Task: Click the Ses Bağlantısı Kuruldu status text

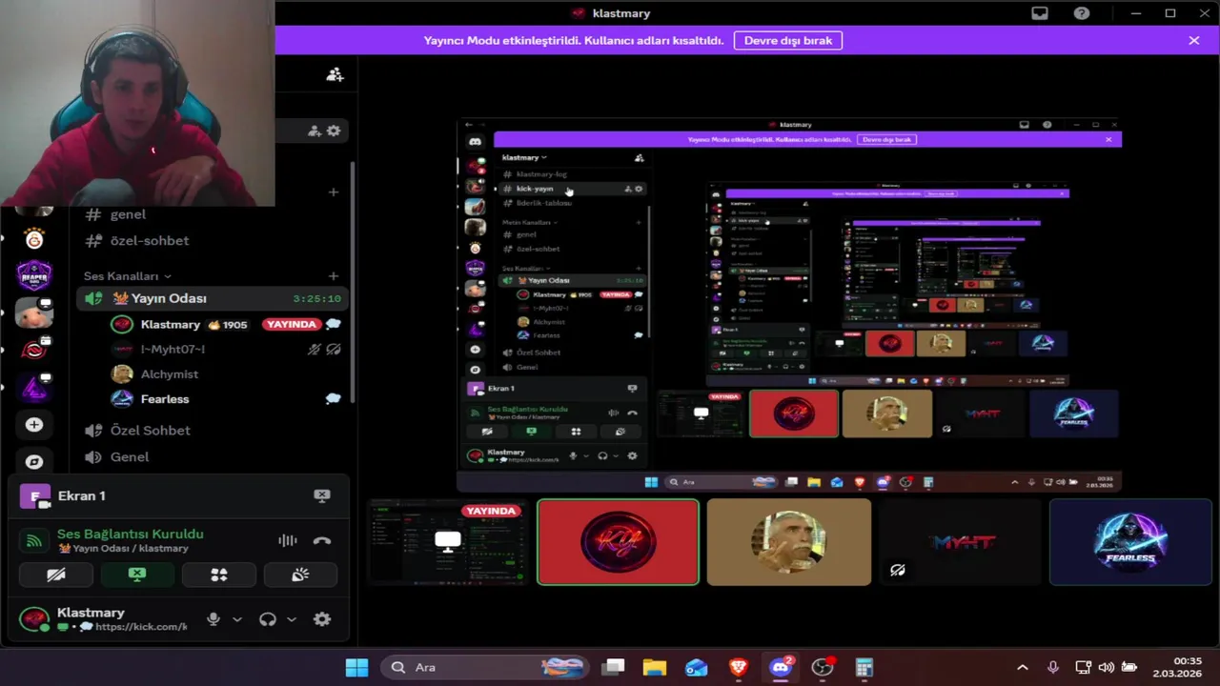Action: click(x=131, y=535)
